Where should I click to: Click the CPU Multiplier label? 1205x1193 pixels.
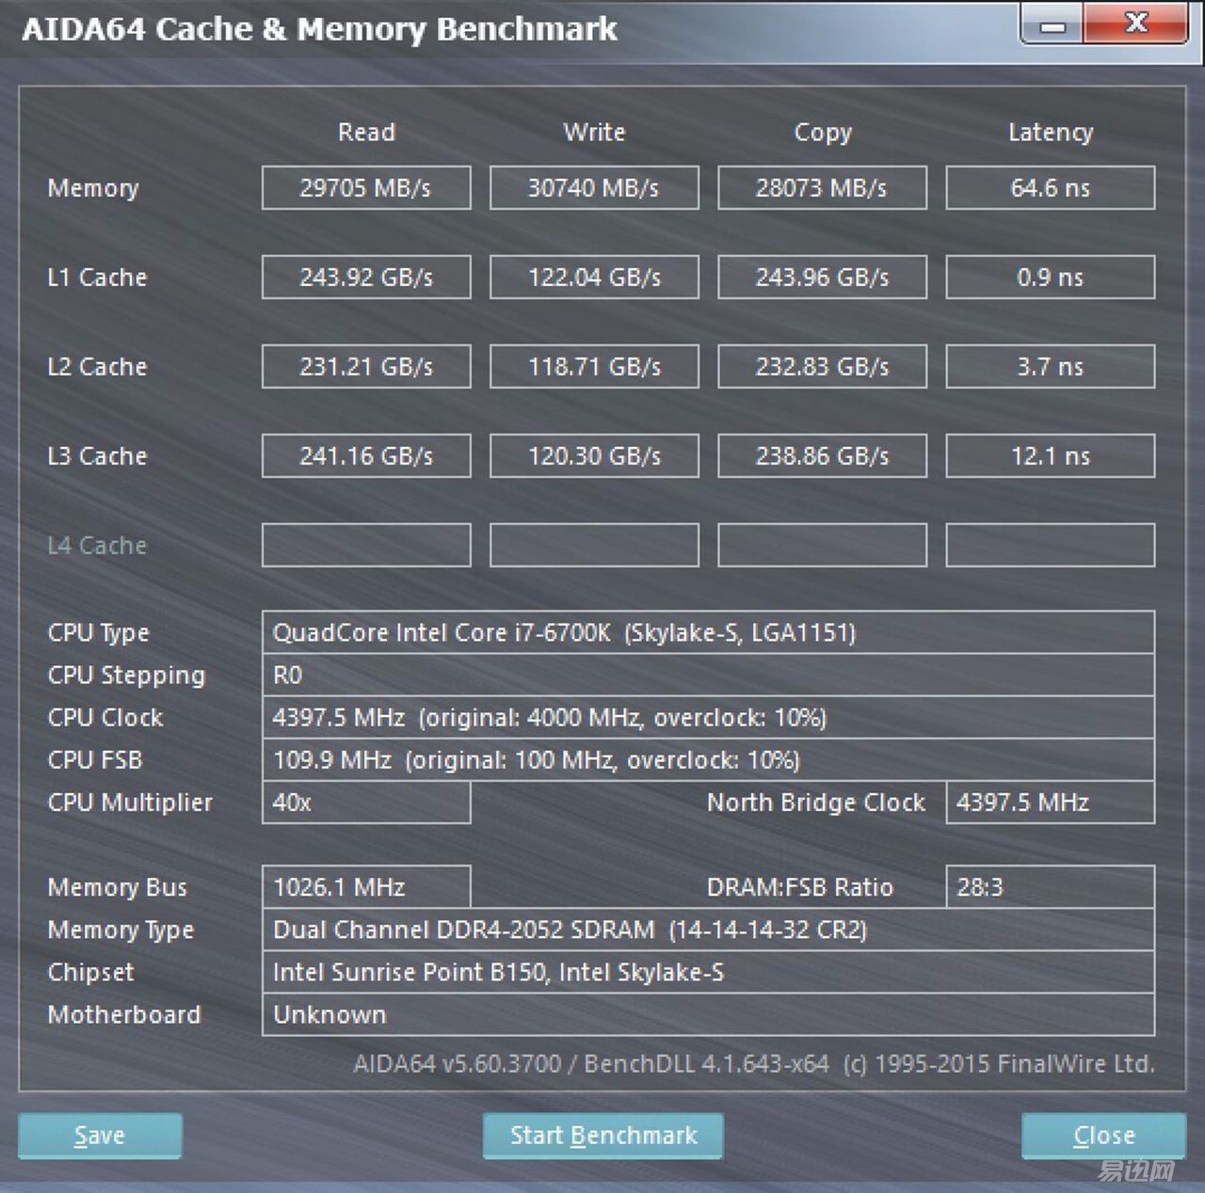pos(130,803)
